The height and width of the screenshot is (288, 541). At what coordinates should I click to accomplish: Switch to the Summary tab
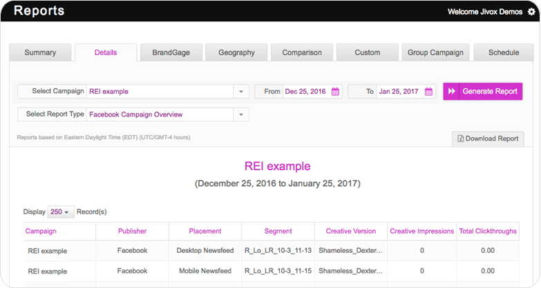point(40,53)
